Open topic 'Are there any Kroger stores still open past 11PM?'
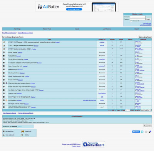Screen dimensions: 154x151 tap(23, 90)
